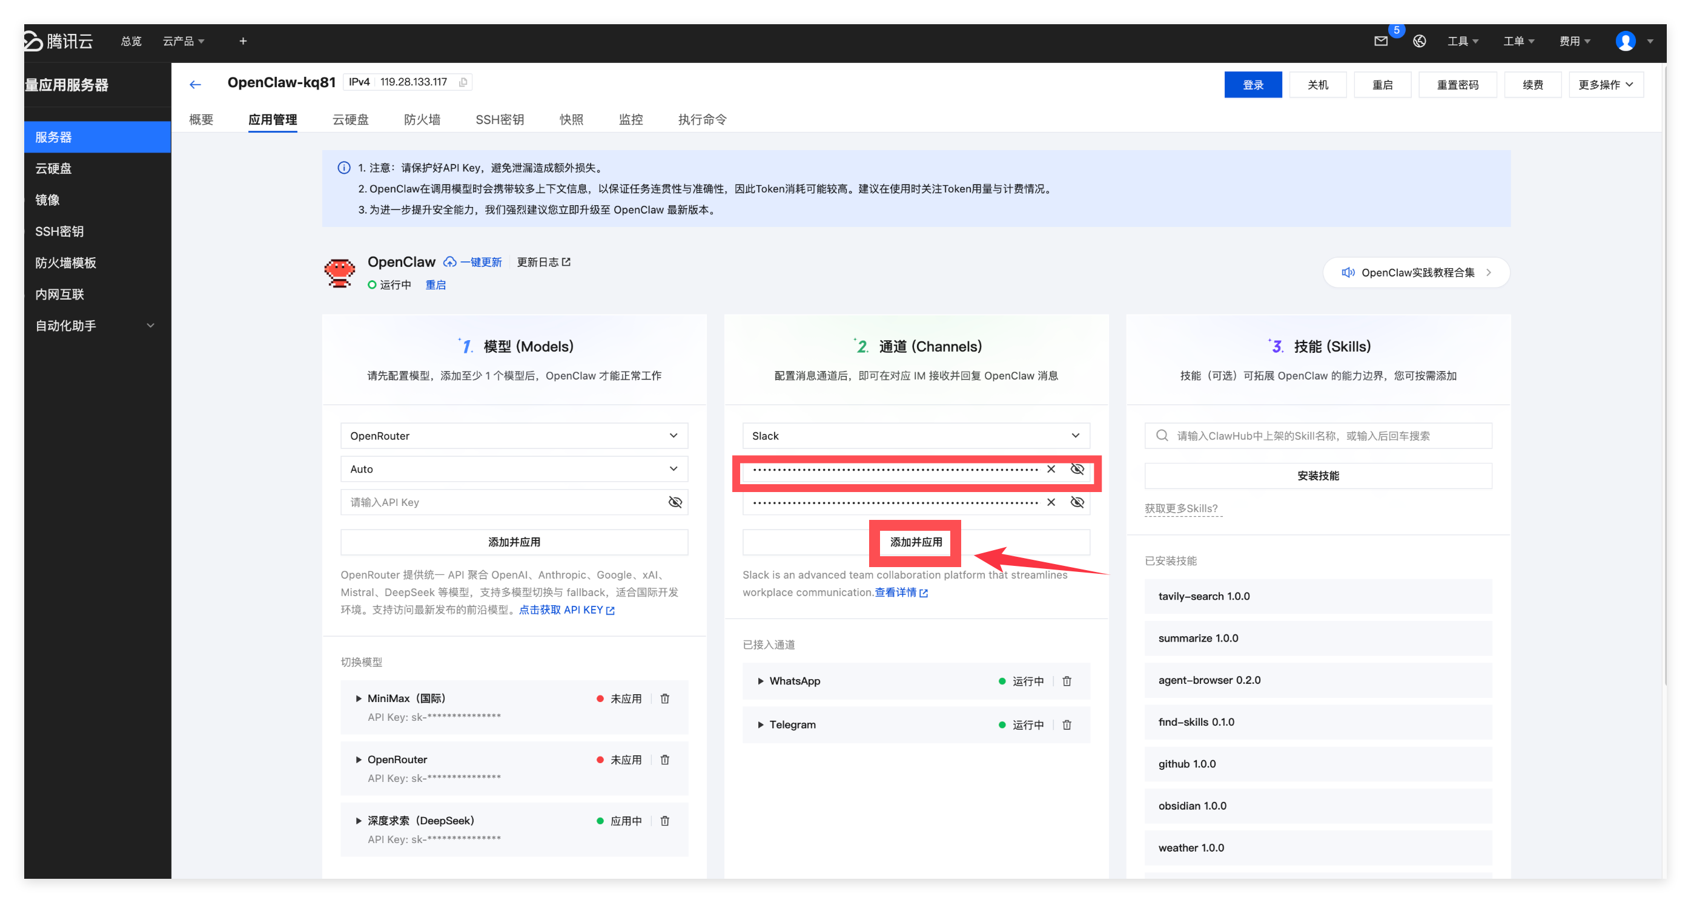Open the Slack channel type dropdown

click(x=916, y=436)
